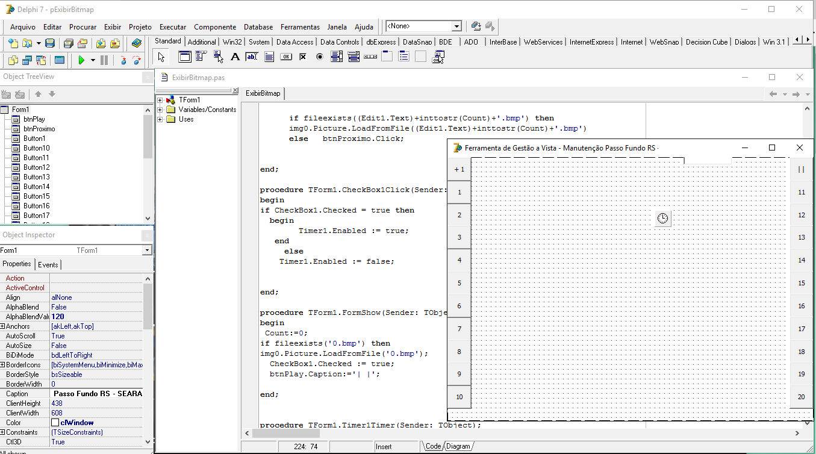Select the Memo component icon
Image resolution: width=816 pixels, height=454 pixels.
(269, 57)
